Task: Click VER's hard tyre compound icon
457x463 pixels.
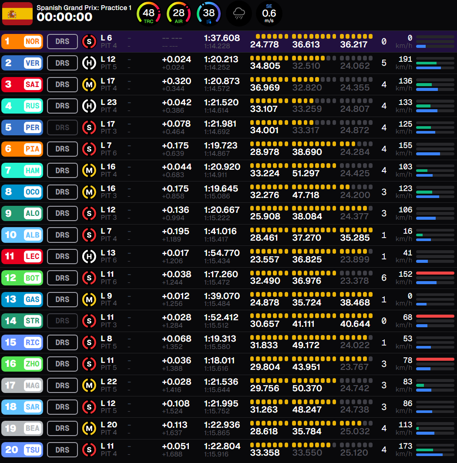Action: tap(89, 63)
